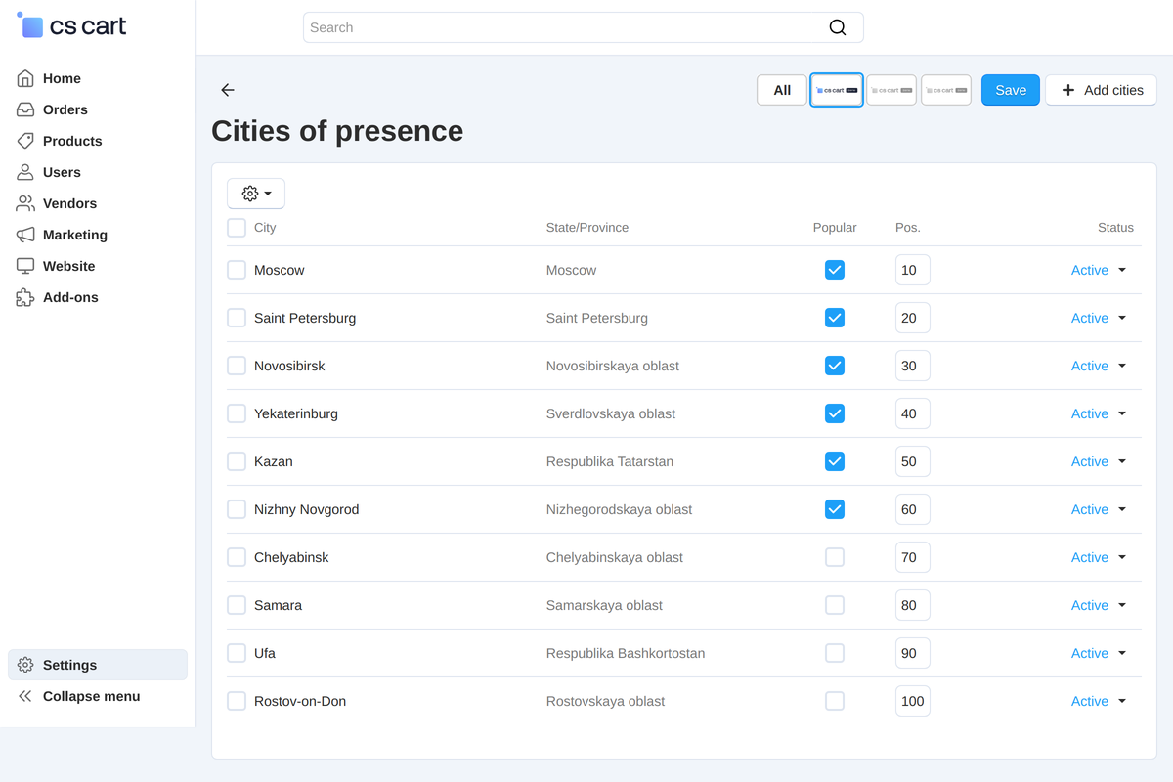Select the Kazan row checkbox
This screenshot has width=1173, height=782.
coord(237,461)
